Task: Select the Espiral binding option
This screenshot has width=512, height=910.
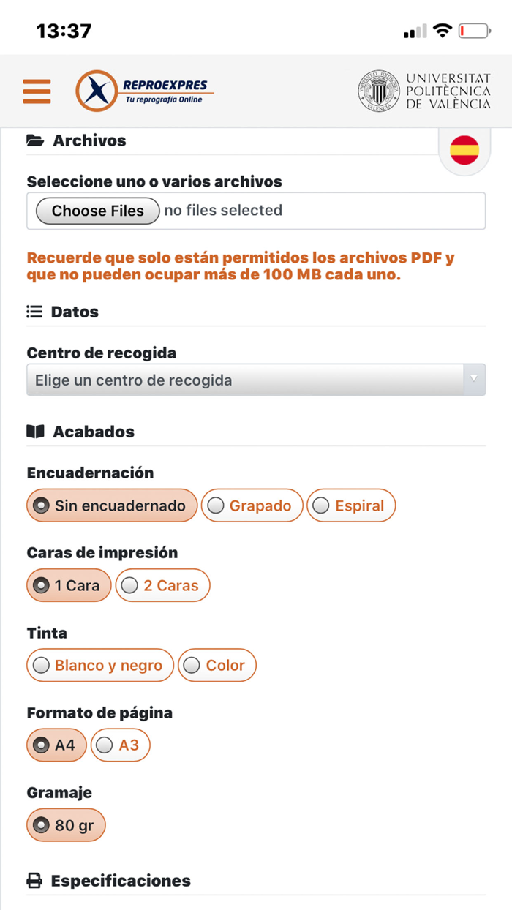Action: click(351, 505)
